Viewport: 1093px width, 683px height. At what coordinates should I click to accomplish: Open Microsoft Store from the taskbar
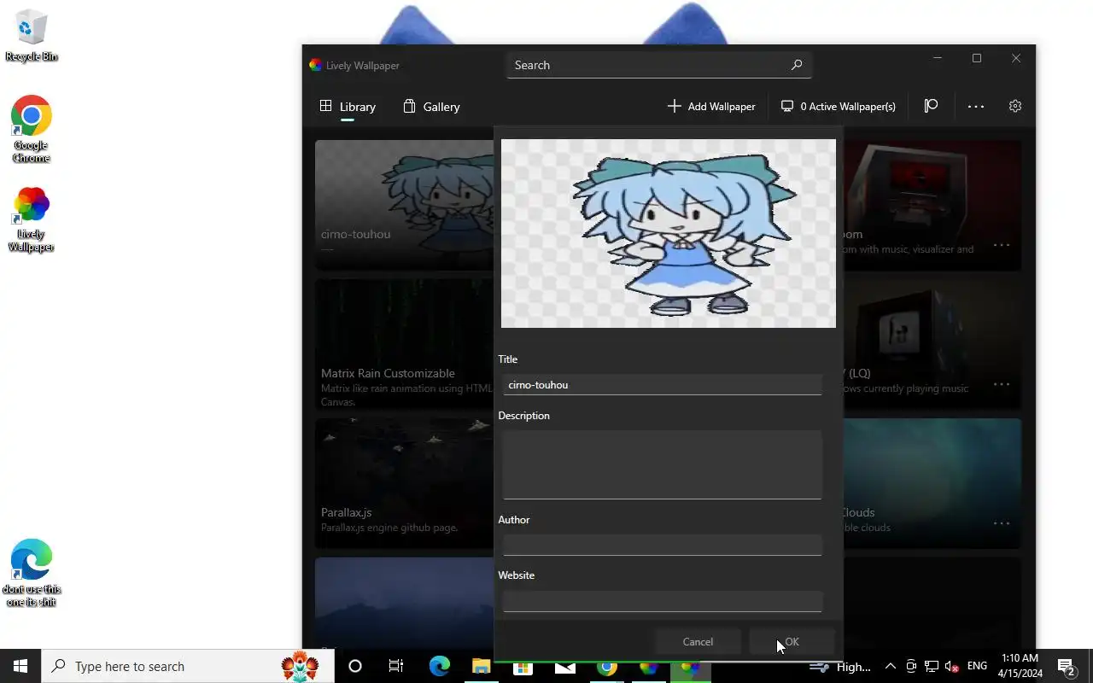523,666
